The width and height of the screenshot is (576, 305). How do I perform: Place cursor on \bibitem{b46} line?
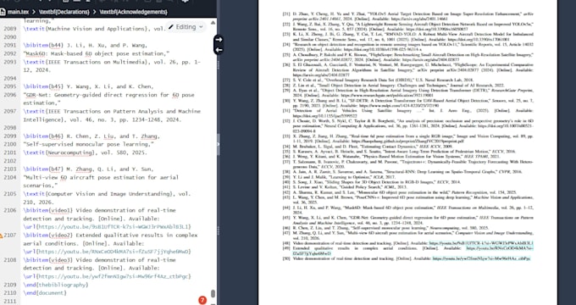pyautogui.click(x=91, y=136)
